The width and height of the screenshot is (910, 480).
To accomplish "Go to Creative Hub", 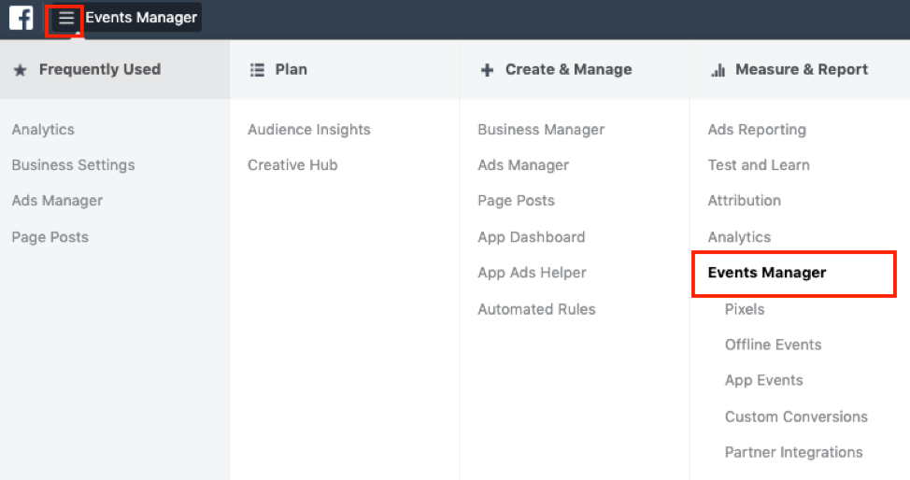I will pyautogui.click(x=292, y=165).
